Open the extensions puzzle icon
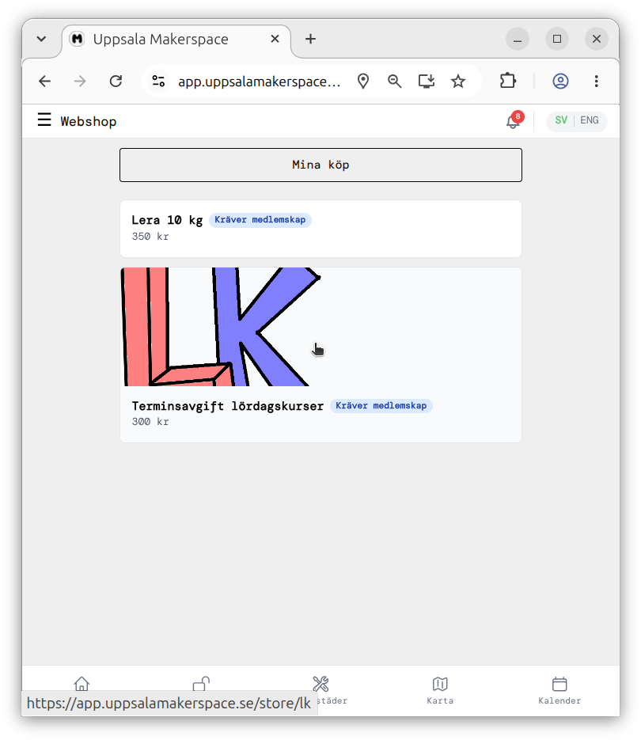Screen dimensions: 641x740 point(508,81)
